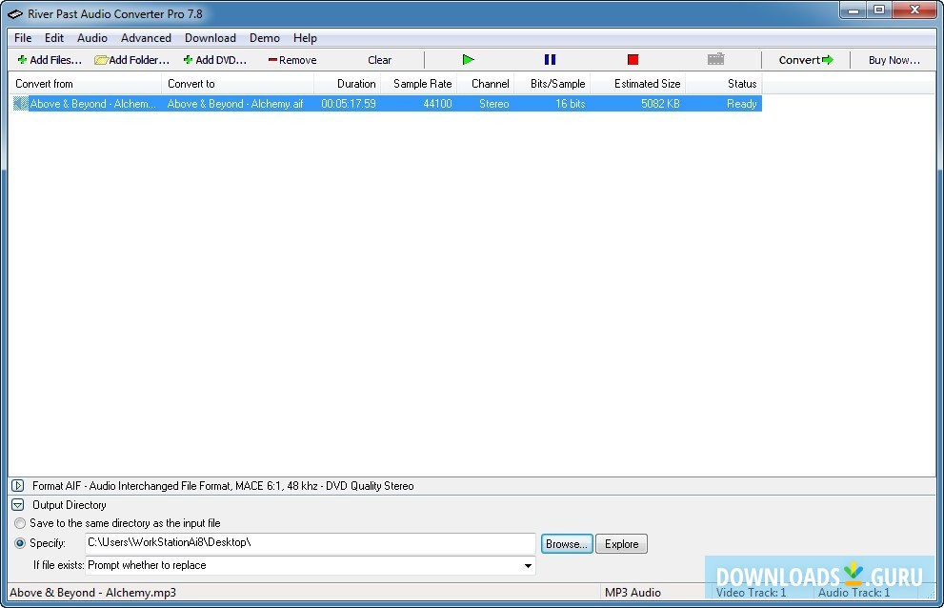Click the Explore button

(621, 543)
